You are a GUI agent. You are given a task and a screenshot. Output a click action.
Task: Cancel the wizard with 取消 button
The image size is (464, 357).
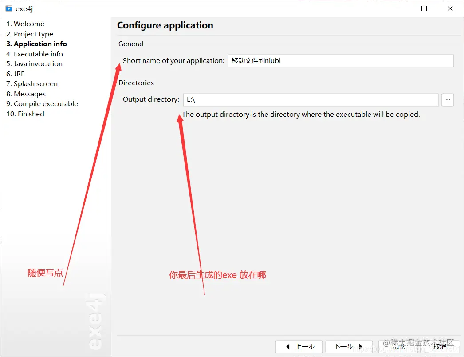click(x=440, y=346)
